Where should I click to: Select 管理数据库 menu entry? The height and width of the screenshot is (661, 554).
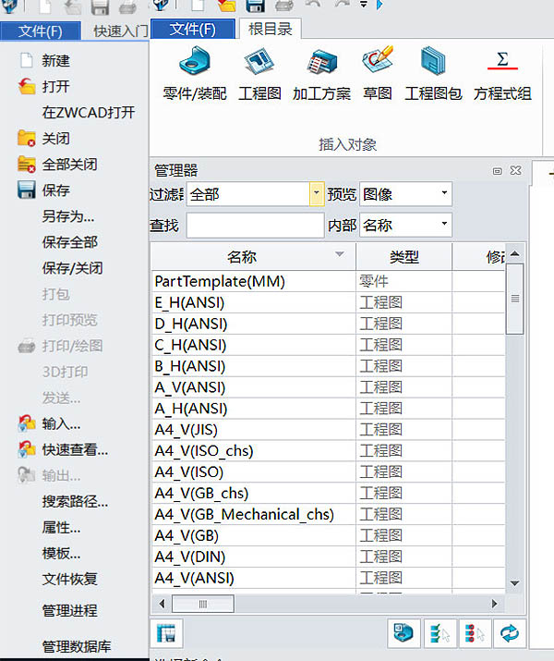77,646
